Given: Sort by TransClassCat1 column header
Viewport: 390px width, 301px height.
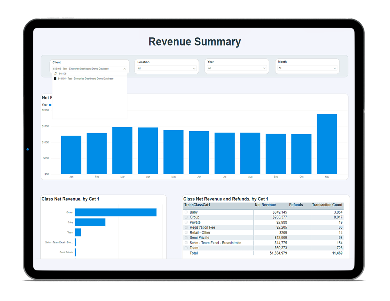Looking at the screenshot, I should coord(197,205).
